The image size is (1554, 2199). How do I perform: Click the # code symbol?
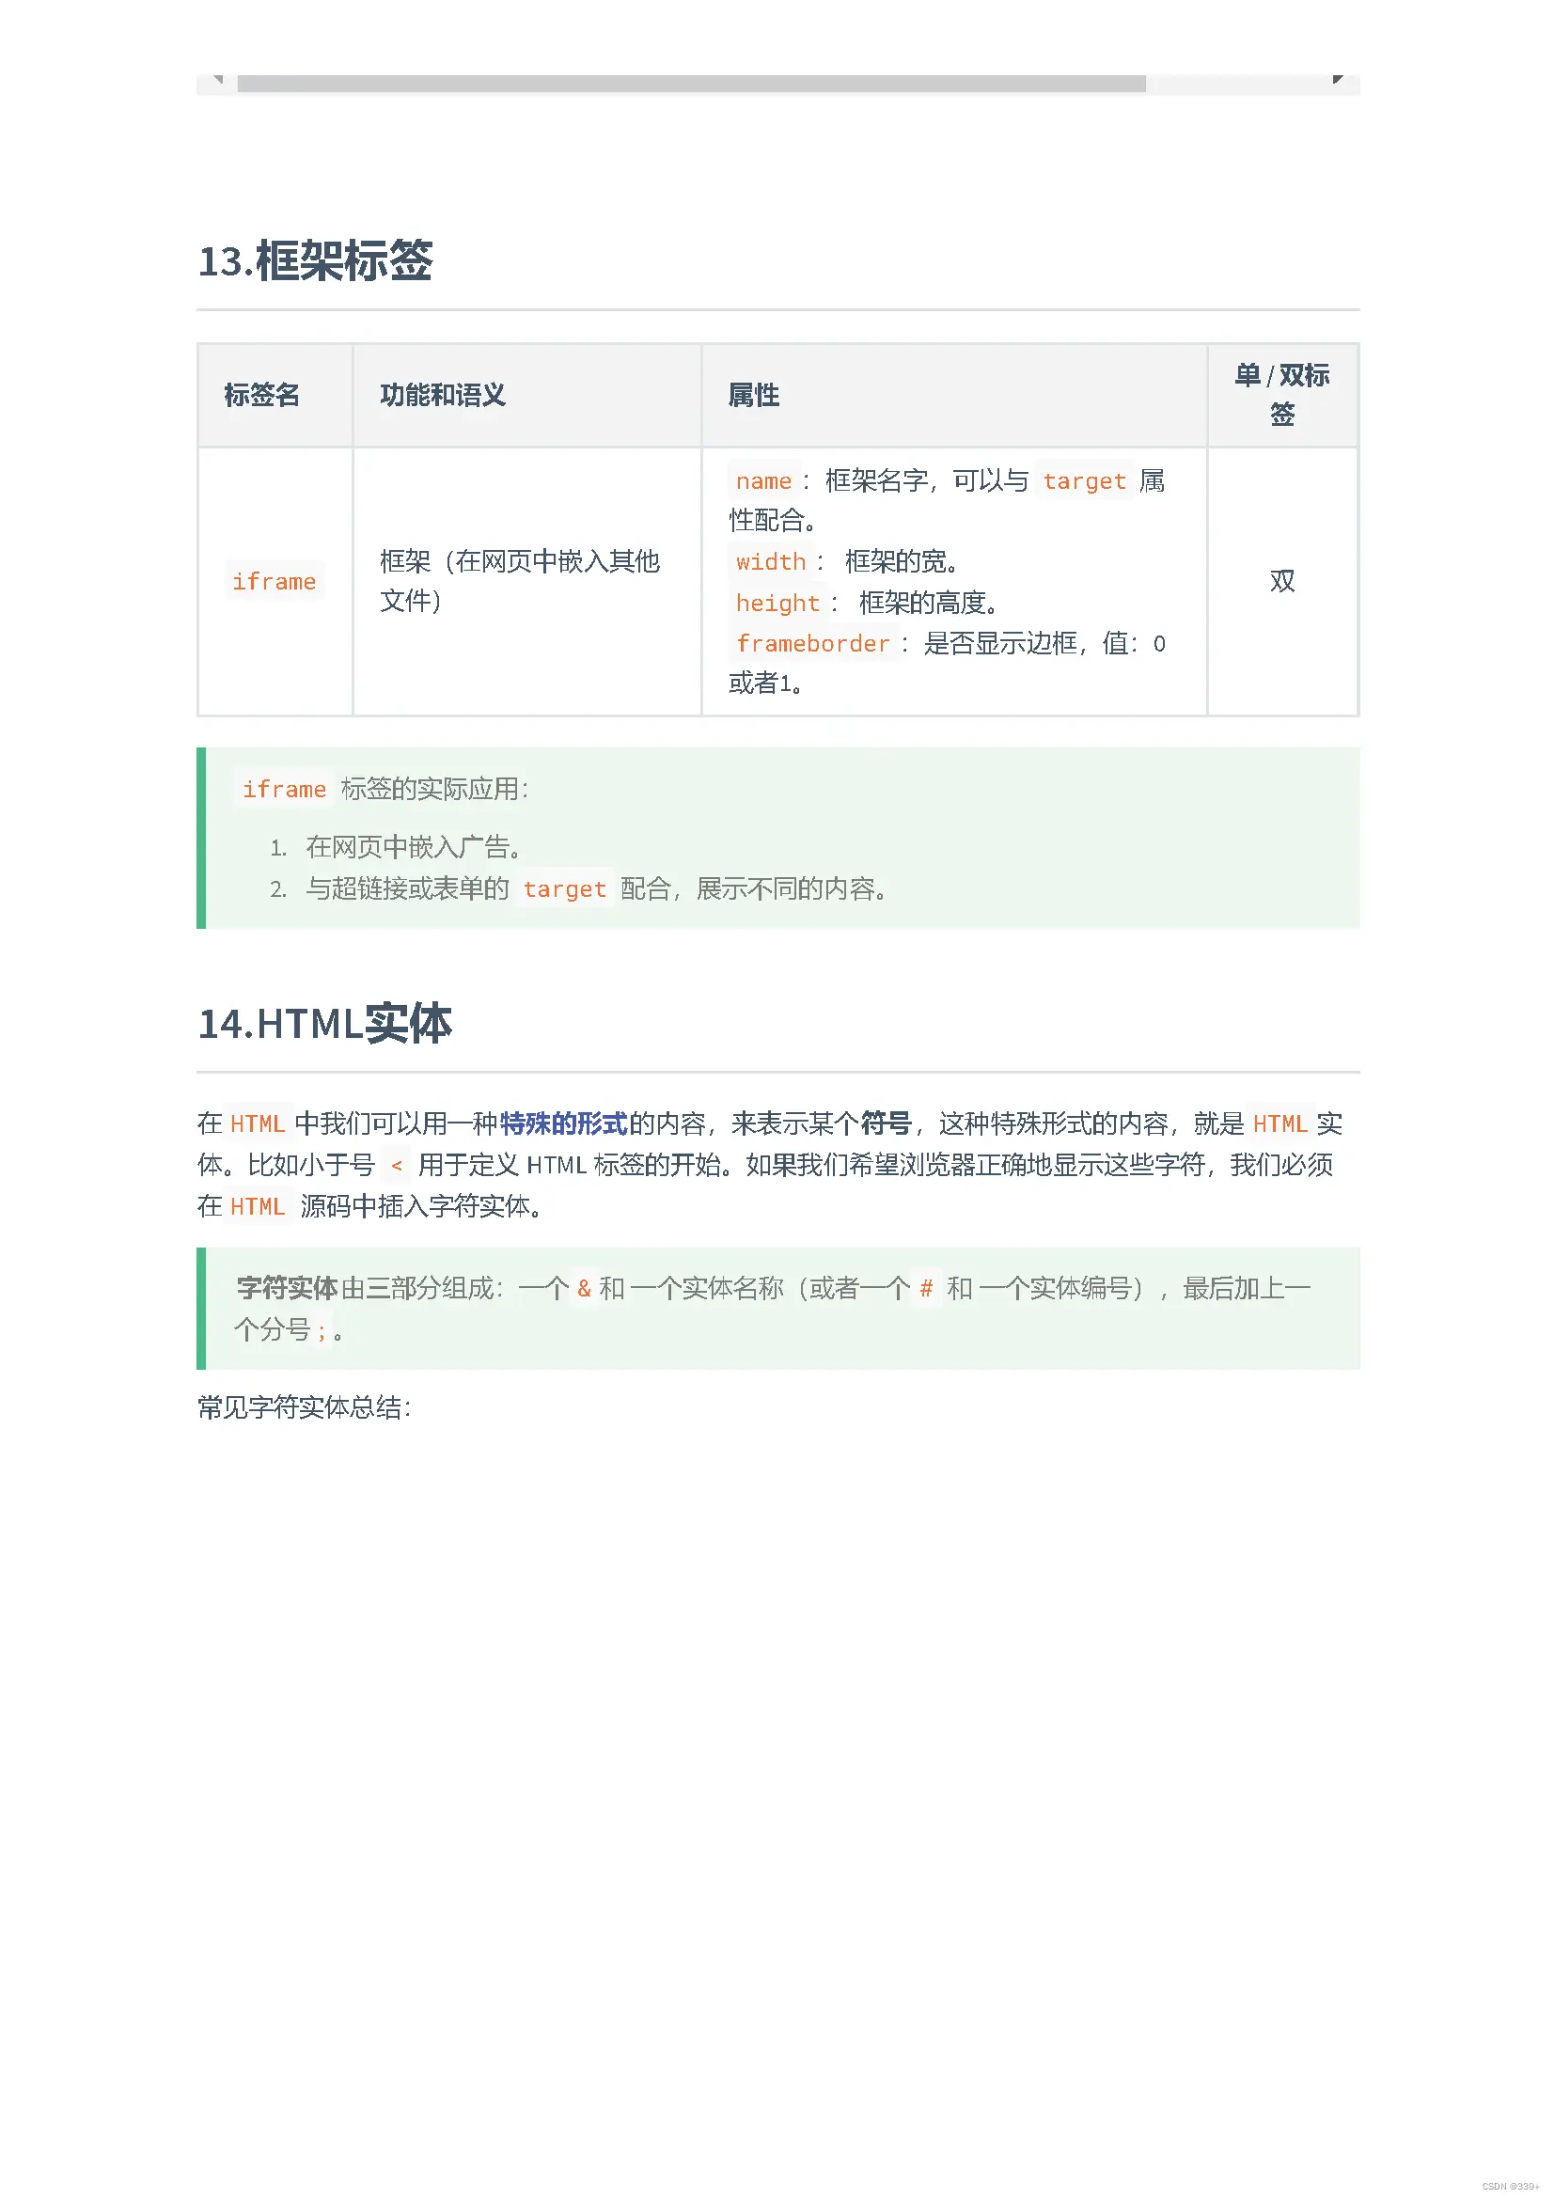pyautogui.click(x=926, y=1289)
